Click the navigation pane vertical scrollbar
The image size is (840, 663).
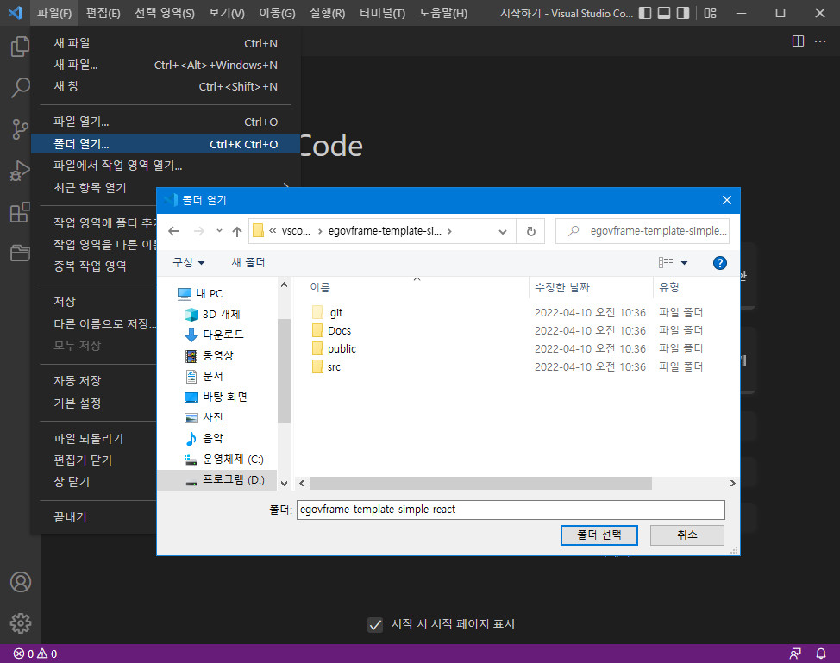click(284, 371)
